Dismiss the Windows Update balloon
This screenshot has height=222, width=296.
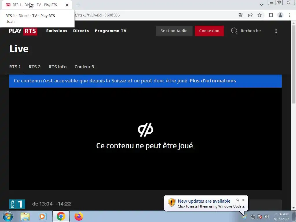point(243,200)
